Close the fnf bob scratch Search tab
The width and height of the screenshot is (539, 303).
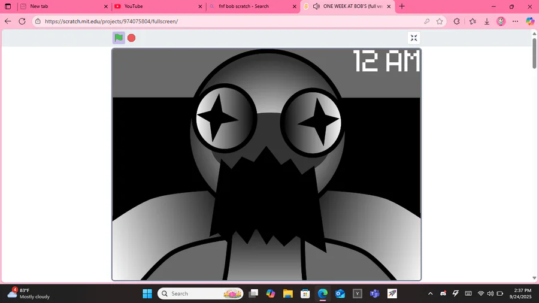point(294,6)
